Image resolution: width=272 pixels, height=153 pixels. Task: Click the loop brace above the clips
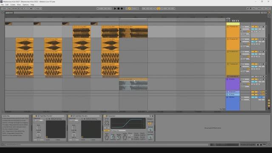(133, 19)
